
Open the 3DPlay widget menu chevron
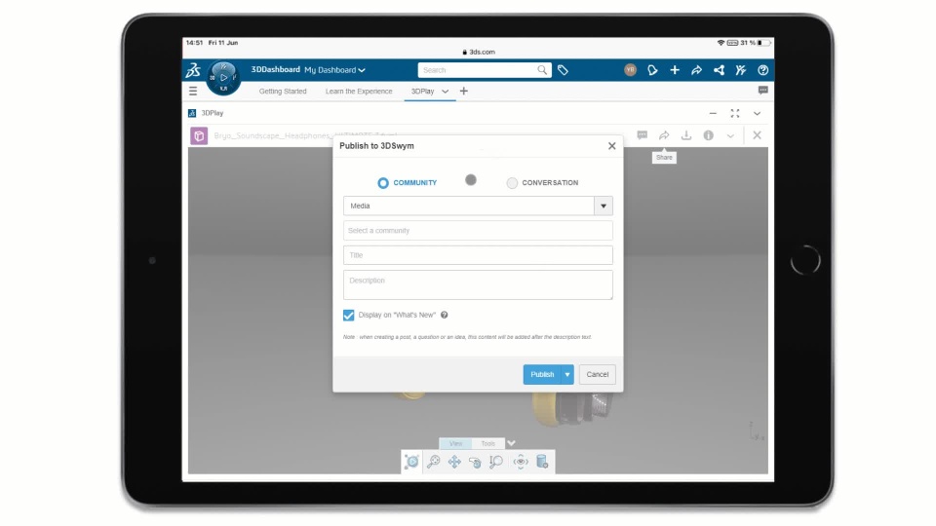(x=757, y=113)
